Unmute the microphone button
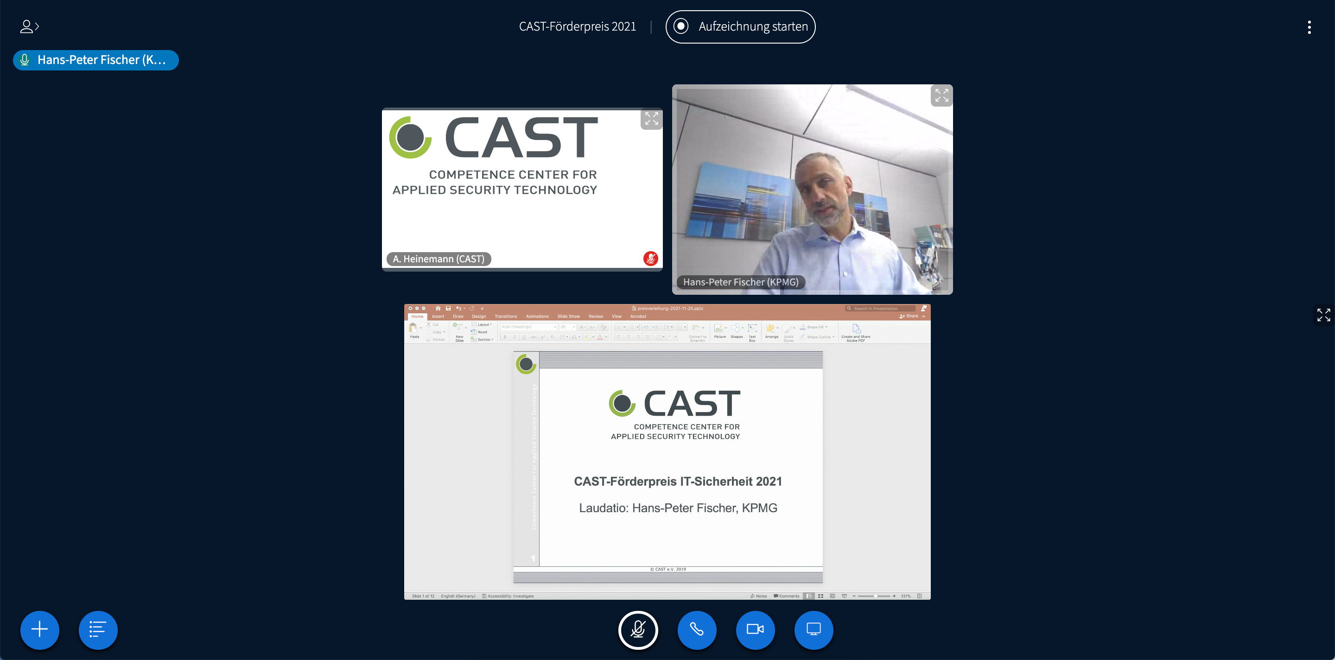 638,629
